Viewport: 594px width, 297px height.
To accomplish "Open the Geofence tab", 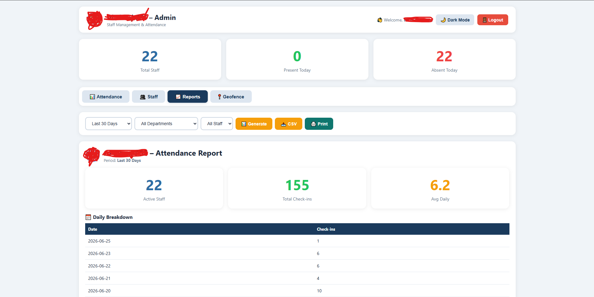I will [x=231, y=97].
